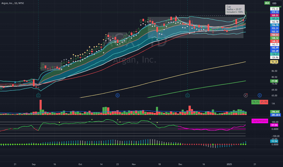Select the 143.71 price label
The image size is (283, 167).
pos(275,44)
